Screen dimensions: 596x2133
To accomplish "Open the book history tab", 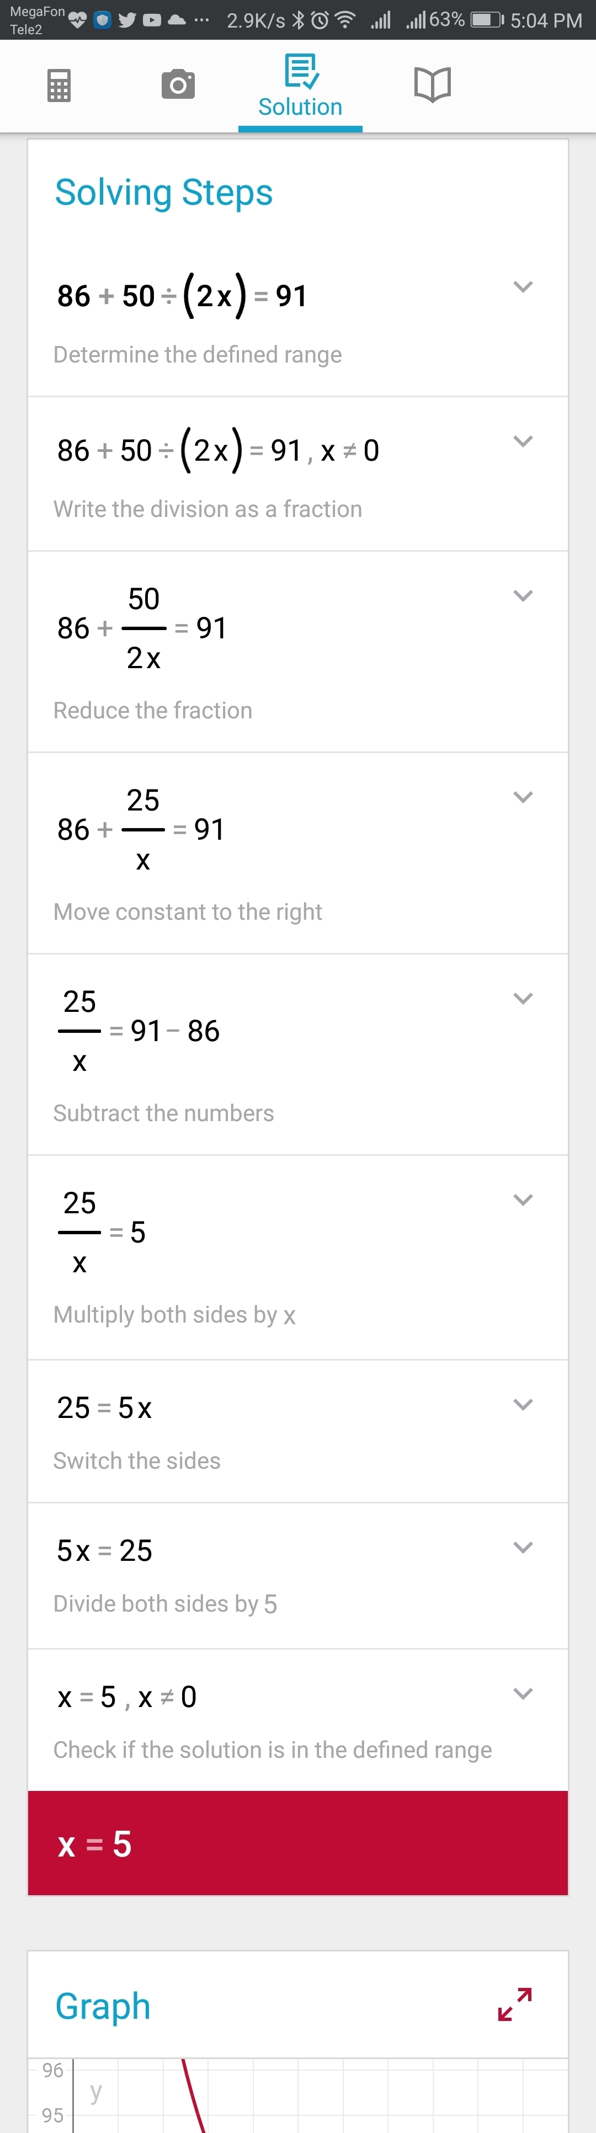I will tap(432, 84).
